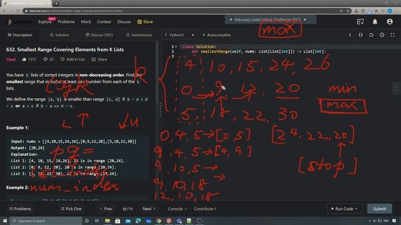Viewport: 401px width, 225px height.
Task: Open Task View in taskbar
Action: tap(97, 221)
